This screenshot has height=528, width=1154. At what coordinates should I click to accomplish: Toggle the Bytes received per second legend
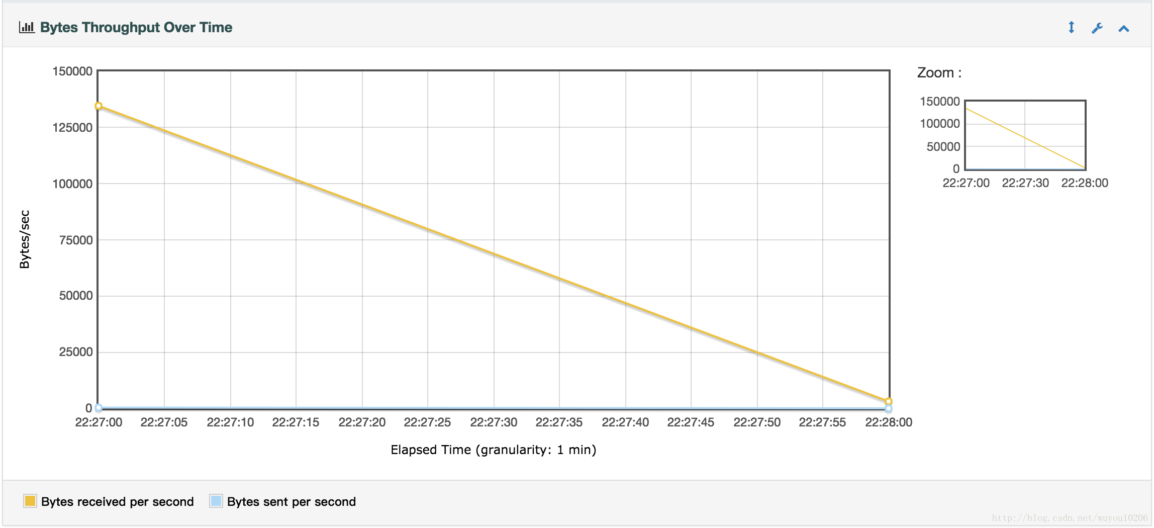pyautogui.click(x=109, y=501)
